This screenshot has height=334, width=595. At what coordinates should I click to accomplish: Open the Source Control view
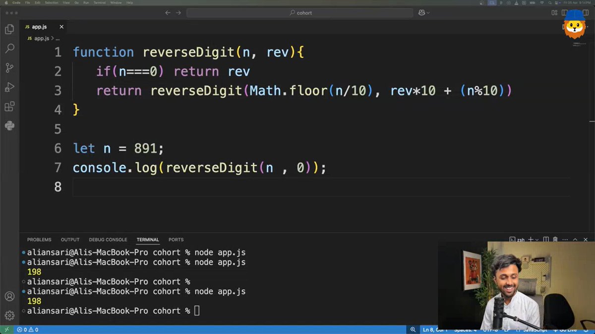pos(9,68)
